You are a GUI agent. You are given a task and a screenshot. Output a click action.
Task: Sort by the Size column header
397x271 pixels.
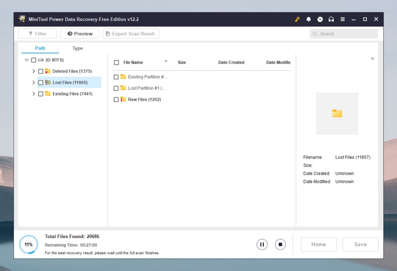click(182, 62)
